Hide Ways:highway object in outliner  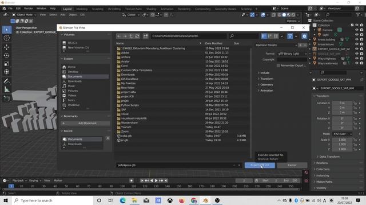[357, 58]
